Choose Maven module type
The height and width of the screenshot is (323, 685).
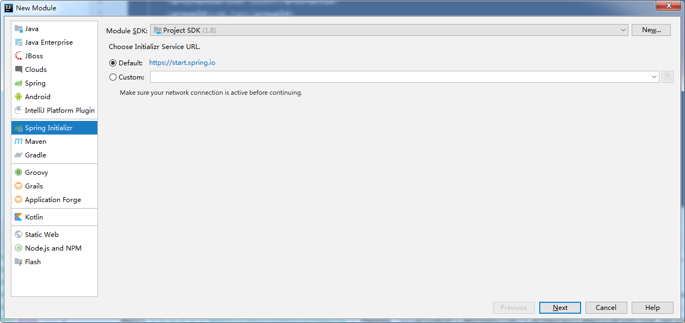(x=54, y=142)
